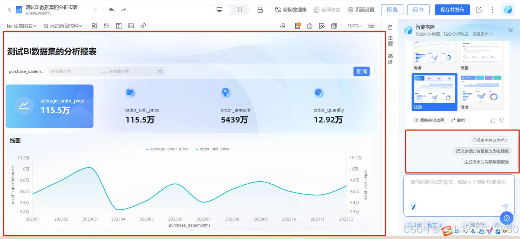Toggle order_unit_price legend entry

tap(212, 149)
